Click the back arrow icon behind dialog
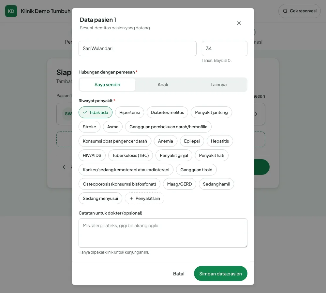The image size is (326, 293). point(65,167)
